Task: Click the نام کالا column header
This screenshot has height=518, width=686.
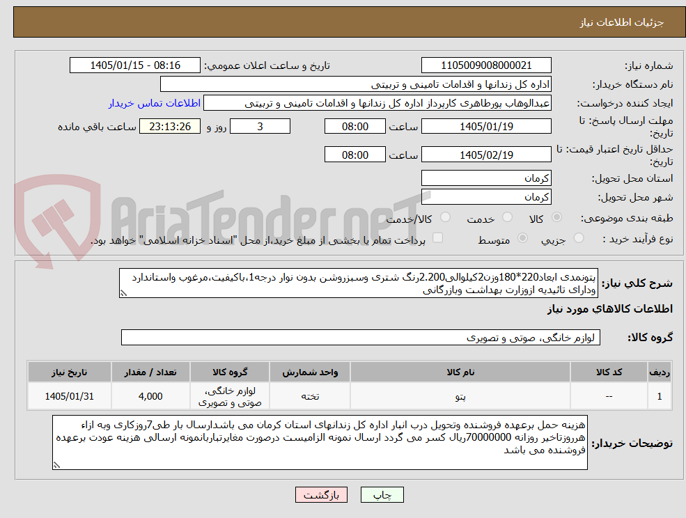Action: [460, 372]
